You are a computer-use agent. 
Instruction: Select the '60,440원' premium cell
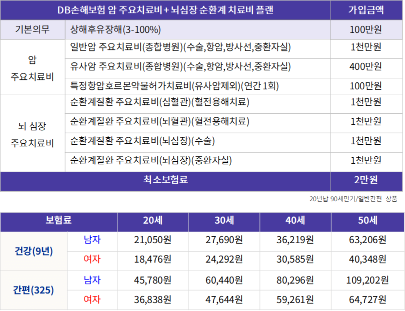point(224,280)
